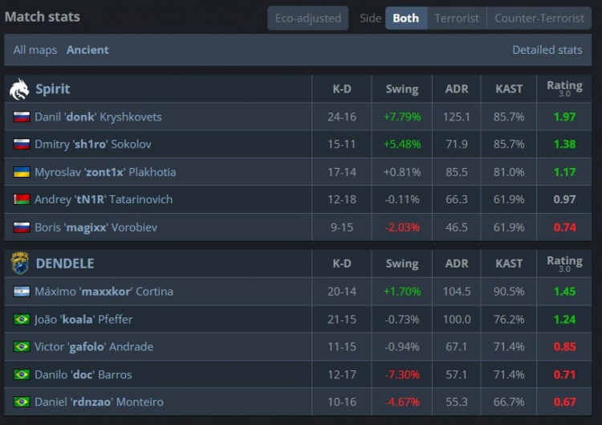Click donk's +7.79% swing value
The image size is (602, 425).
(402, 116)
